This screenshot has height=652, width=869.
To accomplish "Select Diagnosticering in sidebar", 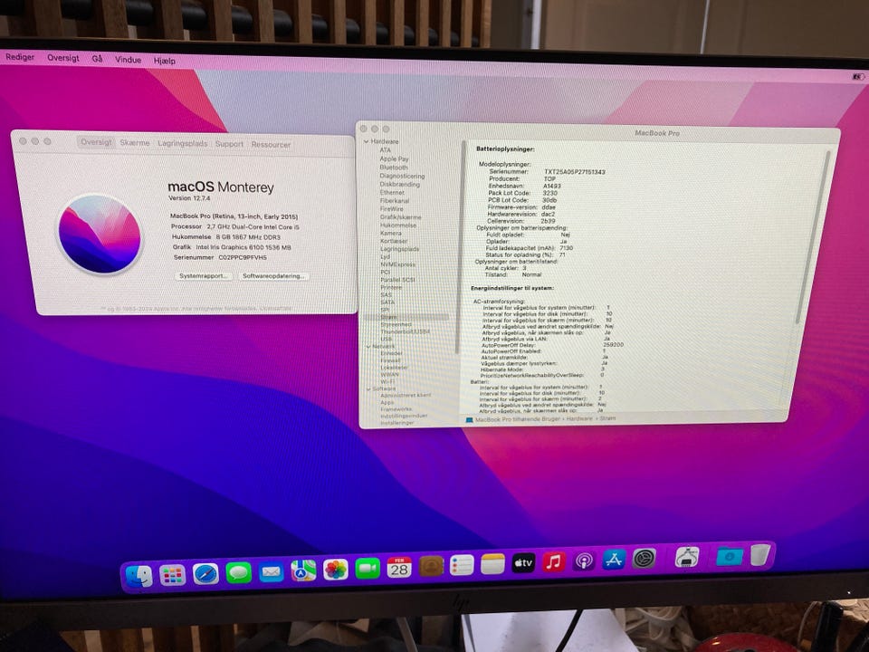I will [x=402, y=176].
